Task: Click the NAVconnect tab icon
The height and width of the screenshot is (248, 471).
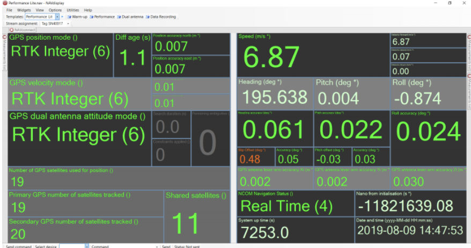Action: (12, 30)
